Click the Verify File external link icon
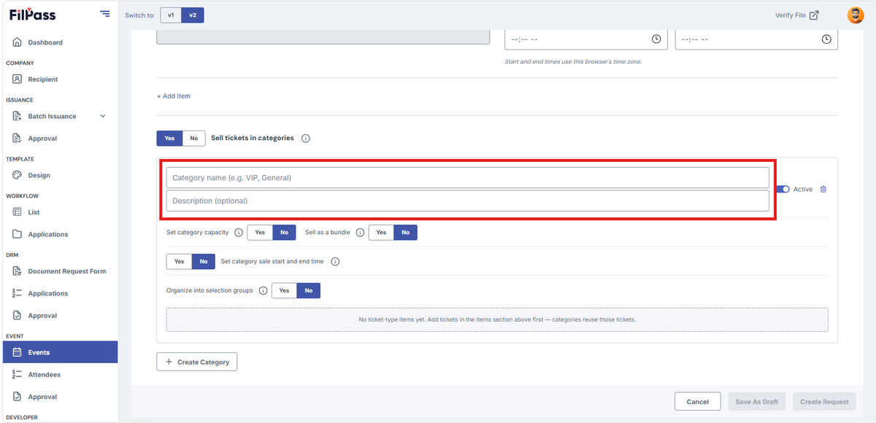 point(814,15)
